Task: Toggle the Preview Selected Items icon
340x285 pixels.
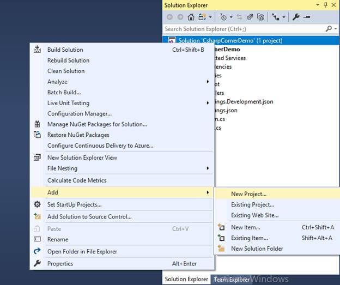Action: 307,17
